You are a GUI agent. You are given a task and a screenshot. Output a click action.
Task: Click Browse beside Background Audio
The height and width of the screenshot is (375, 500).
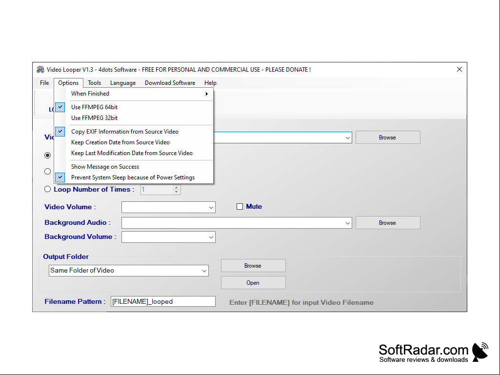(x=388, y=223)
